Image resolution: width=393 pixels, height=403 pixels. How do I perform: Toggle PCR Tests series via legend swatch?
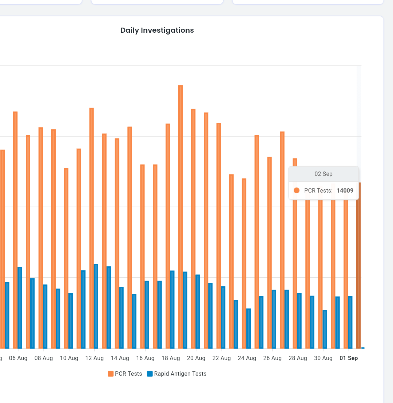click(111, 374)
